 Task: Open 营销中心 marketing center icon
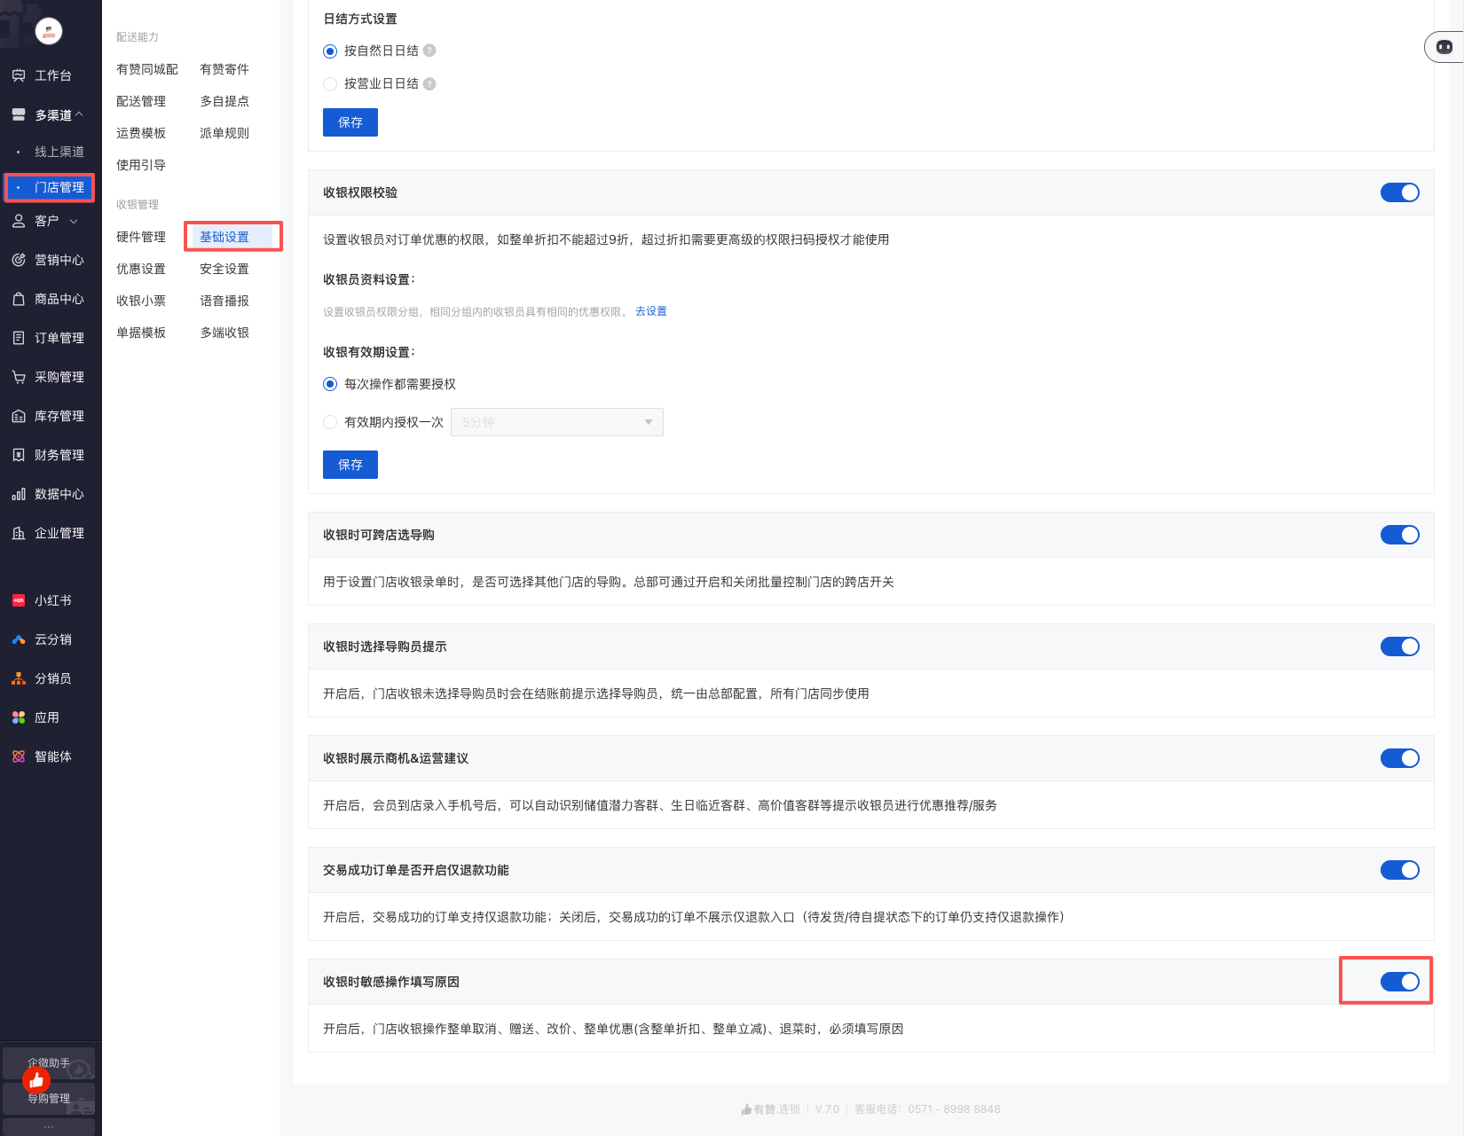19,260
